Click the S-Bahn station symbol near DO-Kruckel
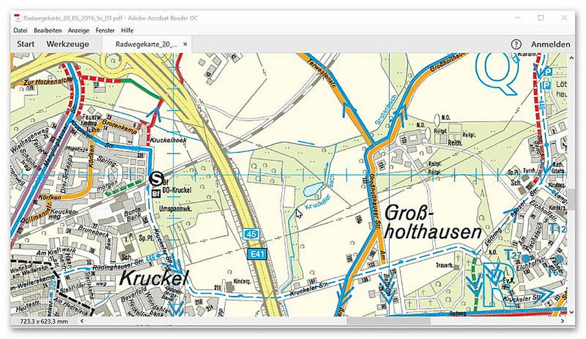 pyautogui.click(x=155, y=179)
